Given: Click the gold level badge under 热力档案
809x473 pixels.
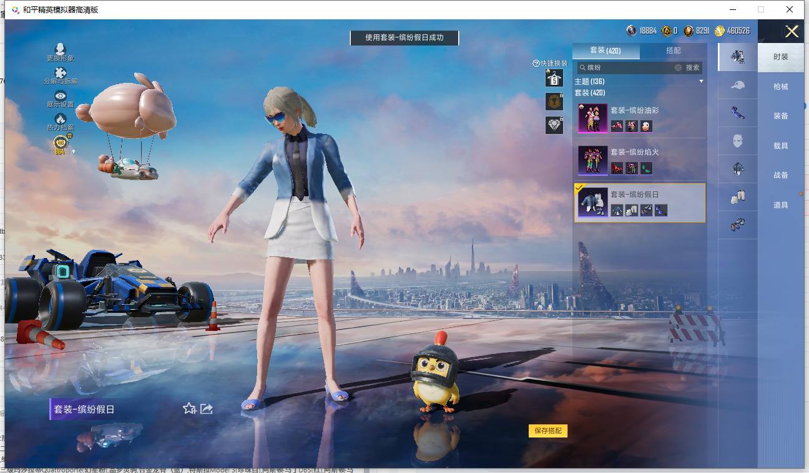Looking at the screenshot, I should pyautogui.click(x=60, y=145).
